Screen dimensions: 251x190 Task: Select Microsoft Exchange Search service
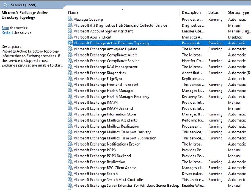pos(95,174)
